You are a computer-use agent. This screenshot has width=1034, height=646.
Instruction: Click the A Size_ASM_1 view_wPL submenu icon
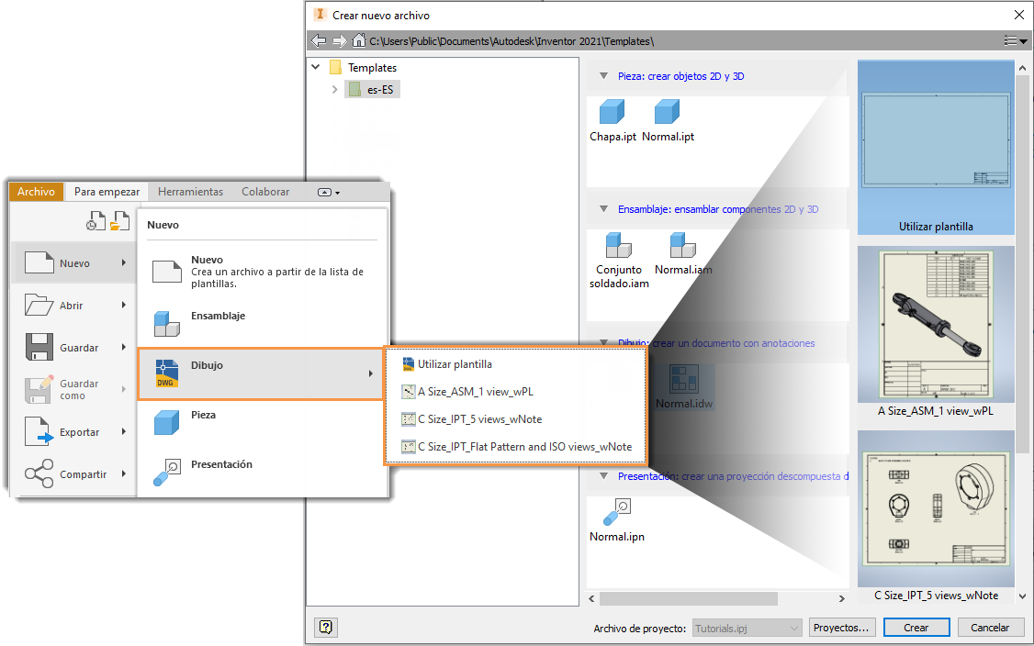[x=409, y=392]
